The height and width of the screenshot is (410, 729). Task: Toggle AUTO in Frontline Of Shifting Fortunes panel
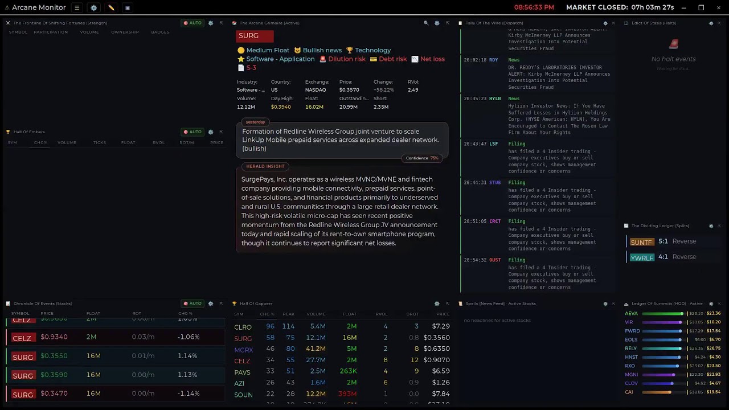click(x=193, y=23)
